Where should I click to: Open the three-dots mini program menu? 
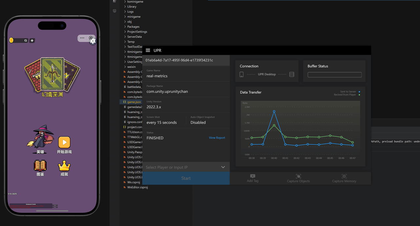(x=82, y=38)
